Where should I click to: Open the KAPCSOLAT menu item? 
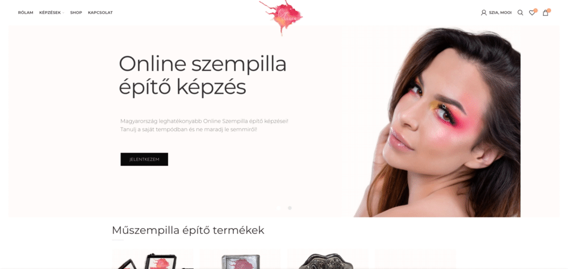(x=101, y=12)
